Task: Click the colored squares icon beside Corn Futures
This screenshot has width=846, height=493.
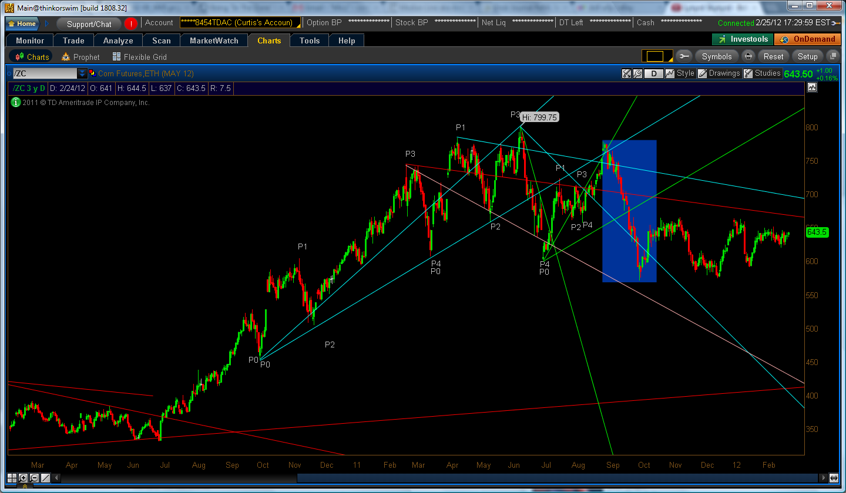Action: click(x=92, y=73)
